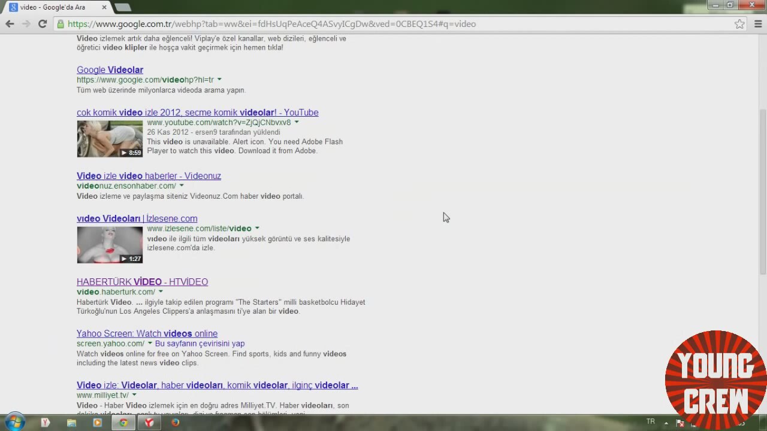The image size is (767, 431).
Task: Select the "video - Google'da Ara" tab
Action: pyautogui.click(x=56, y=7)
